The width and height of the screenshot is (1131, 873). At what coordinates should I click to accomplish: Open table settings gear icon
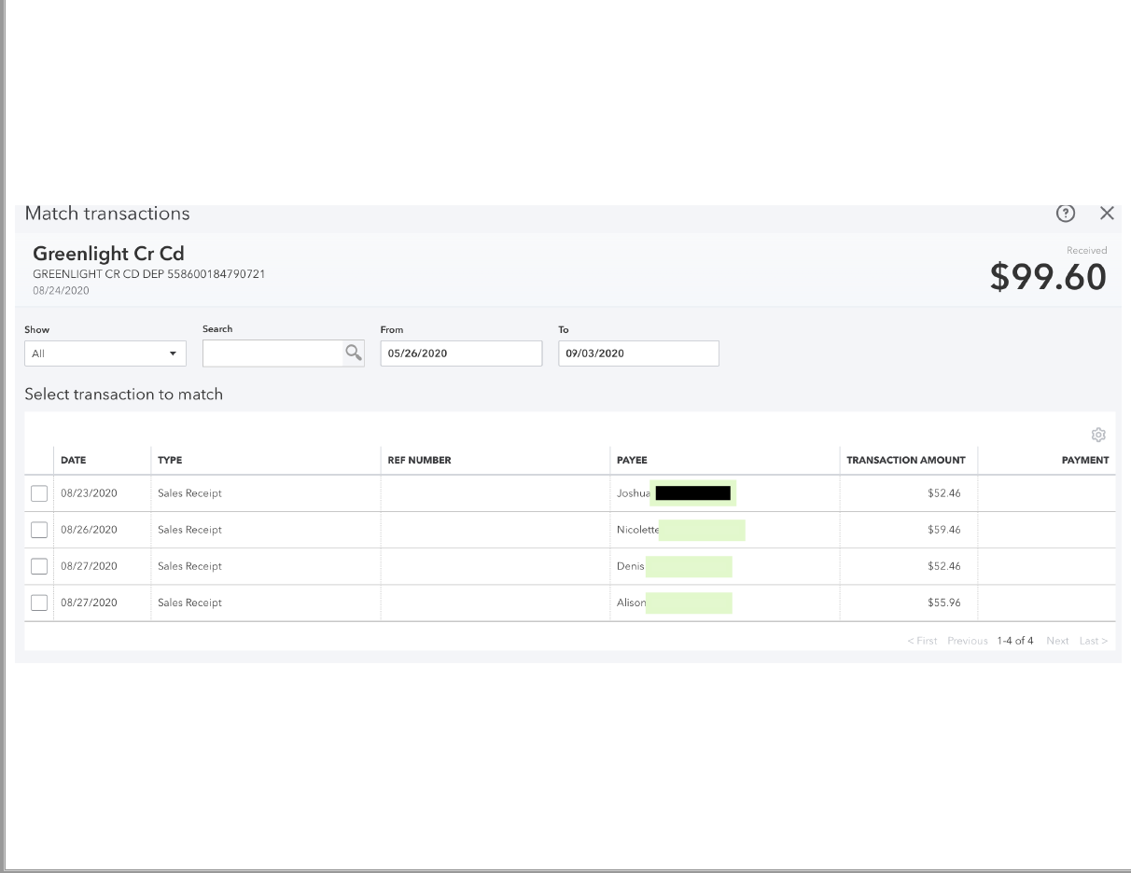(1098, 435)
